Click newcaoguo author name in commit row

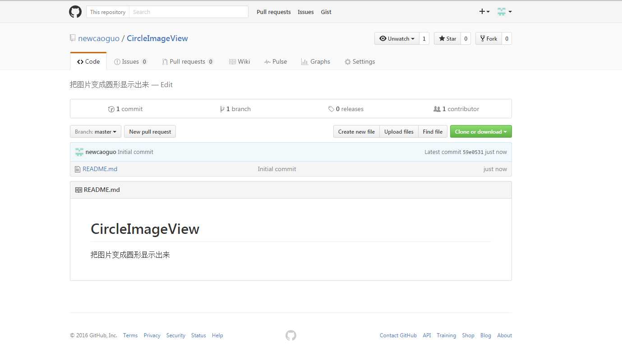click(101, 152)
